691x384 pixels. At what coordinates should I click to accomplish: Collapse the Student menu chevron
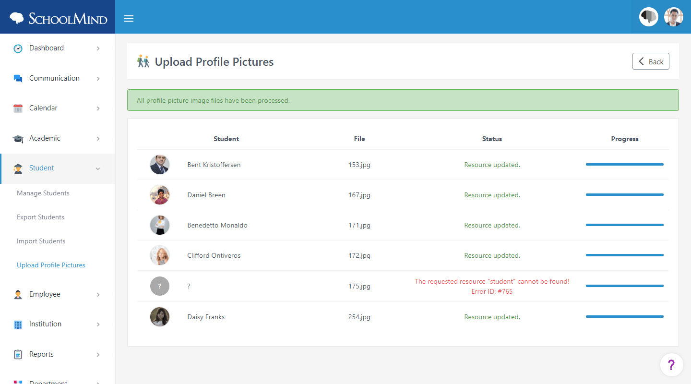(x=98, y=168)
